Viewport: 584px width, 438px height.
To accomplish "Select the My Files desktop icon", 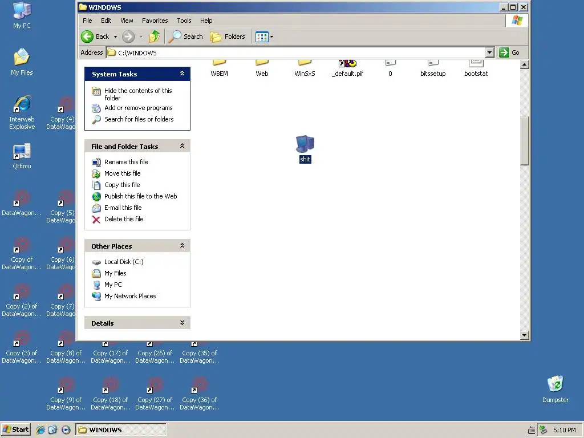I will pos(22,62).
